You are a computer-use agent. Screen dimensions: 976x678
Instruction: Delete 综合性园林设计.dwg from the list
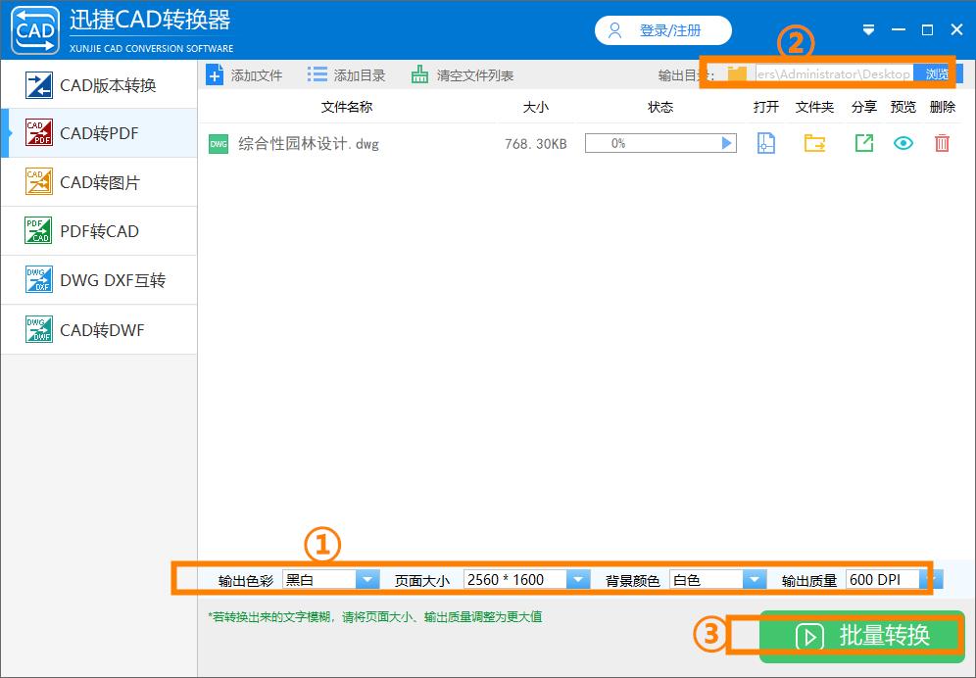click(942, 143)
